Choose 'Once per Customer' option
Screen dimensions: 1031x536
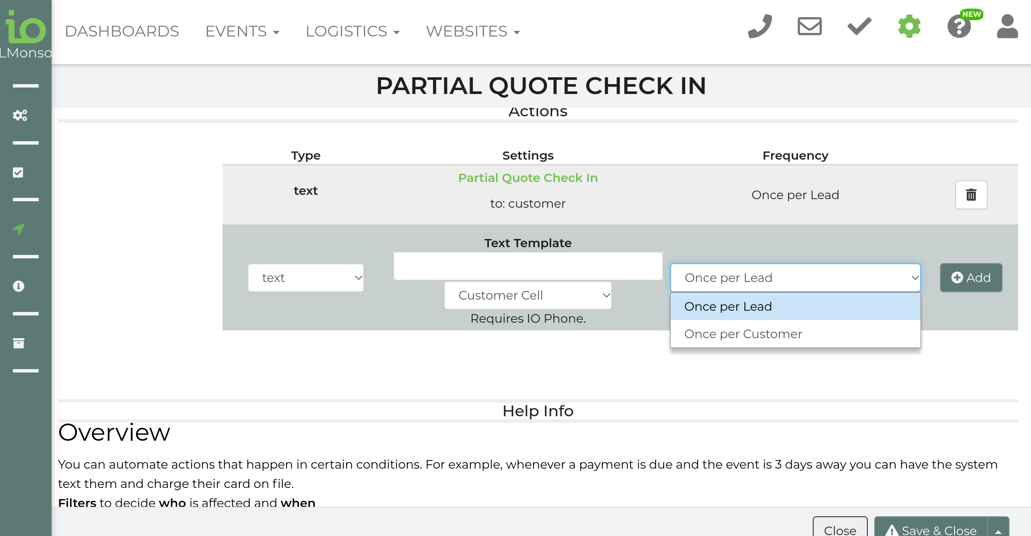point(743,334)
